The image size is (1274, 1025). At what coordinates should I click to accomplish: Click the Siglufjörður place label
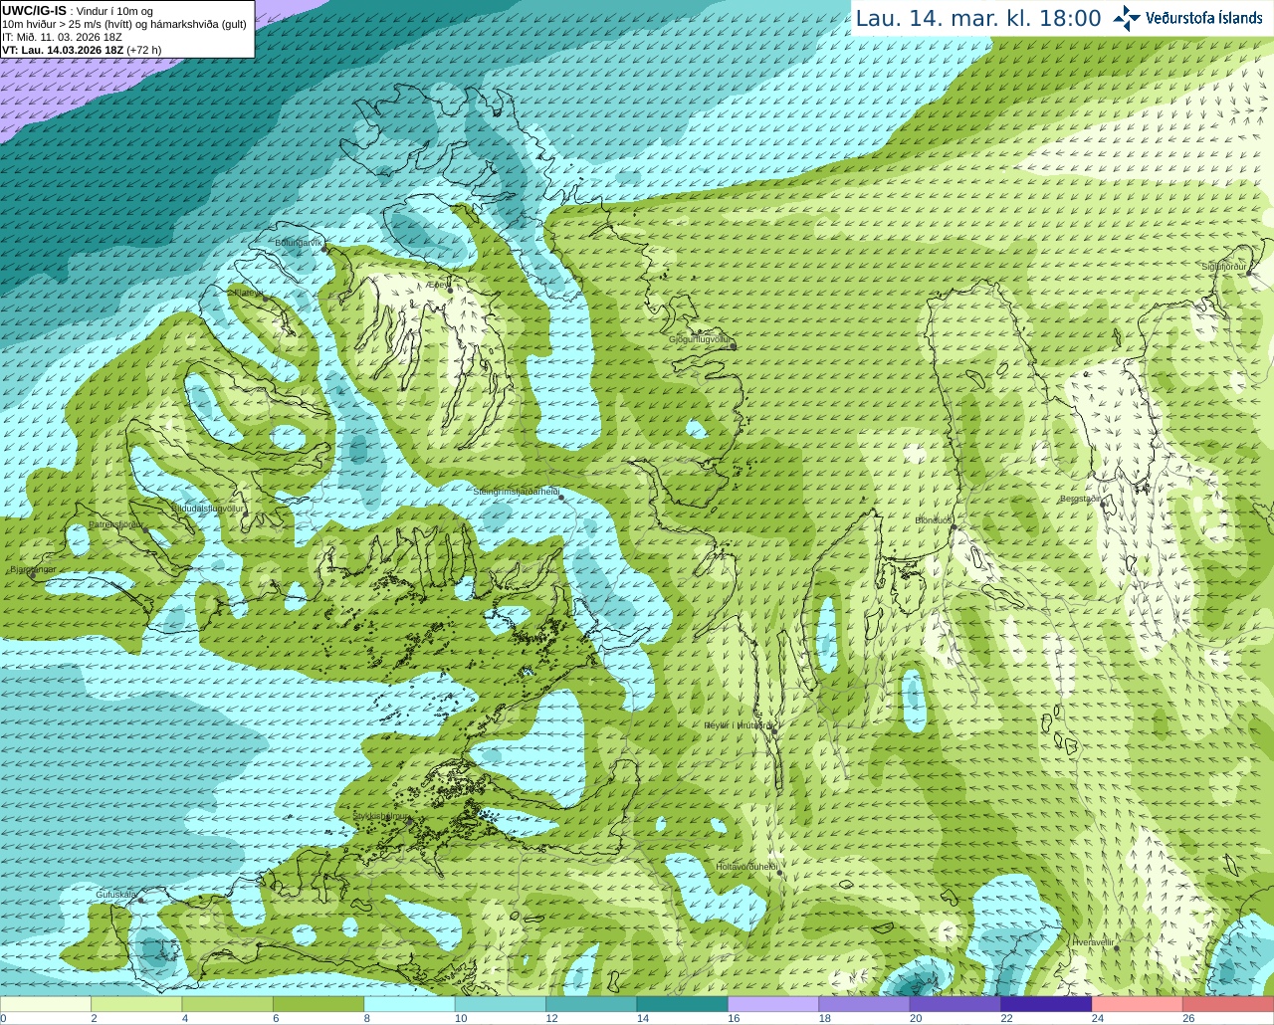click(x=1224, y=267)
